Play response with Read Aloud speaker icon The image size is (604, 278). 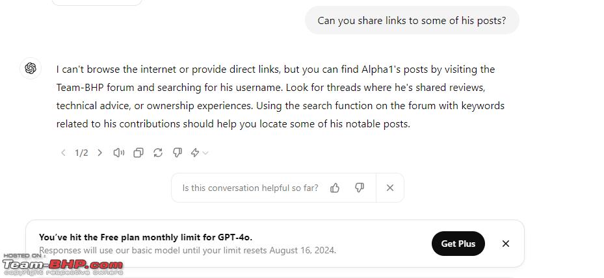click(118, 153)
